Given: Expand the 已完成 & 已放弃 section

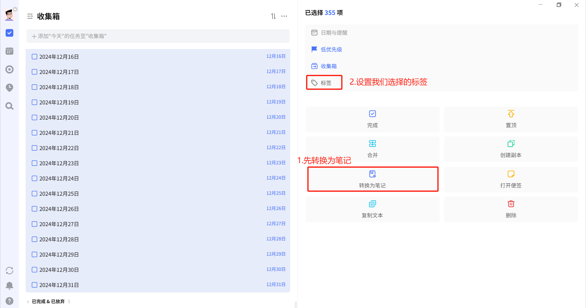Looking at the screenshot, I should click(x=48, y=301).
